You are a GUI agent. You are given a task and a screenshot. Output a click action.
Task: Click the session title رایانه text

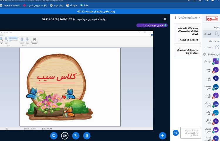point(74,19)
